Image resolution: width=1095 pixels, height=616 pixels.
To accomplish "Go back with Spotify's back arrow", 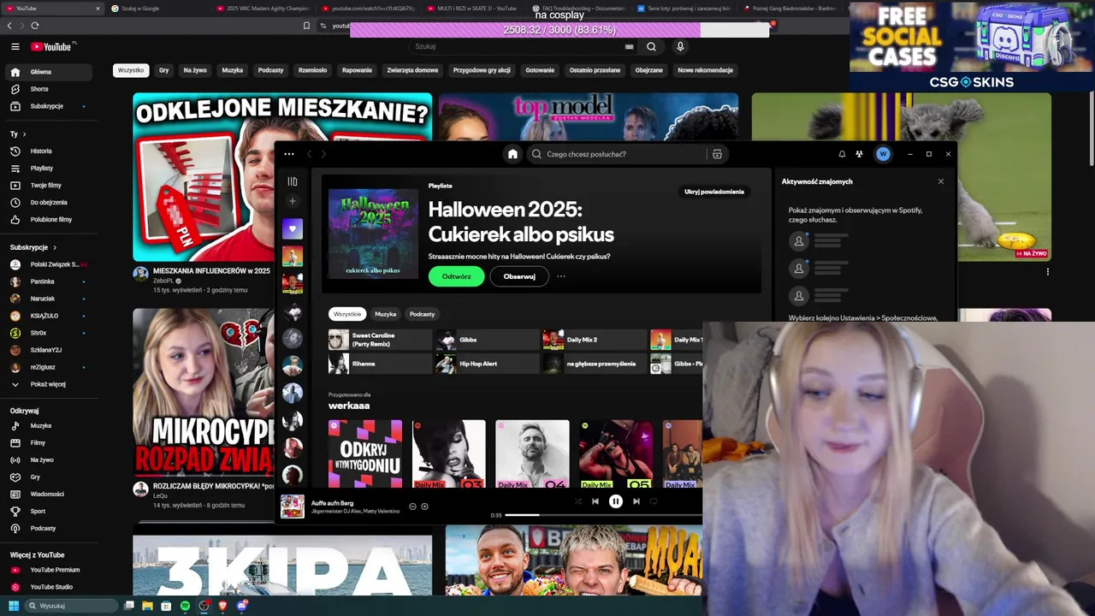I will click(x=310, y=154).
